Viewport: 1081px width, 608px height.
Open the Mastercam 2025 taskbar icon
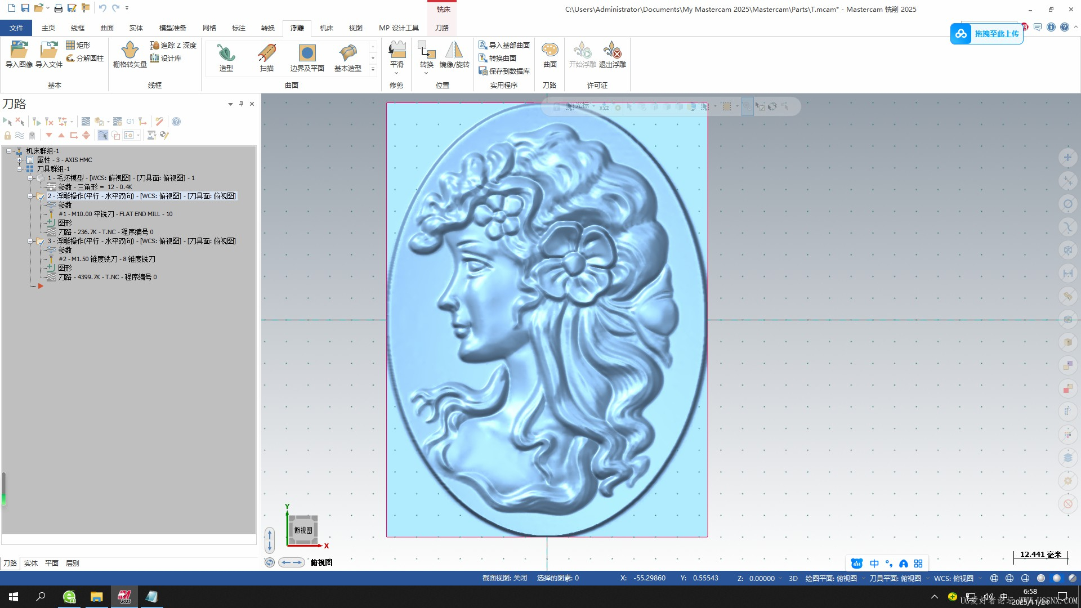click(x=124, y=596)
